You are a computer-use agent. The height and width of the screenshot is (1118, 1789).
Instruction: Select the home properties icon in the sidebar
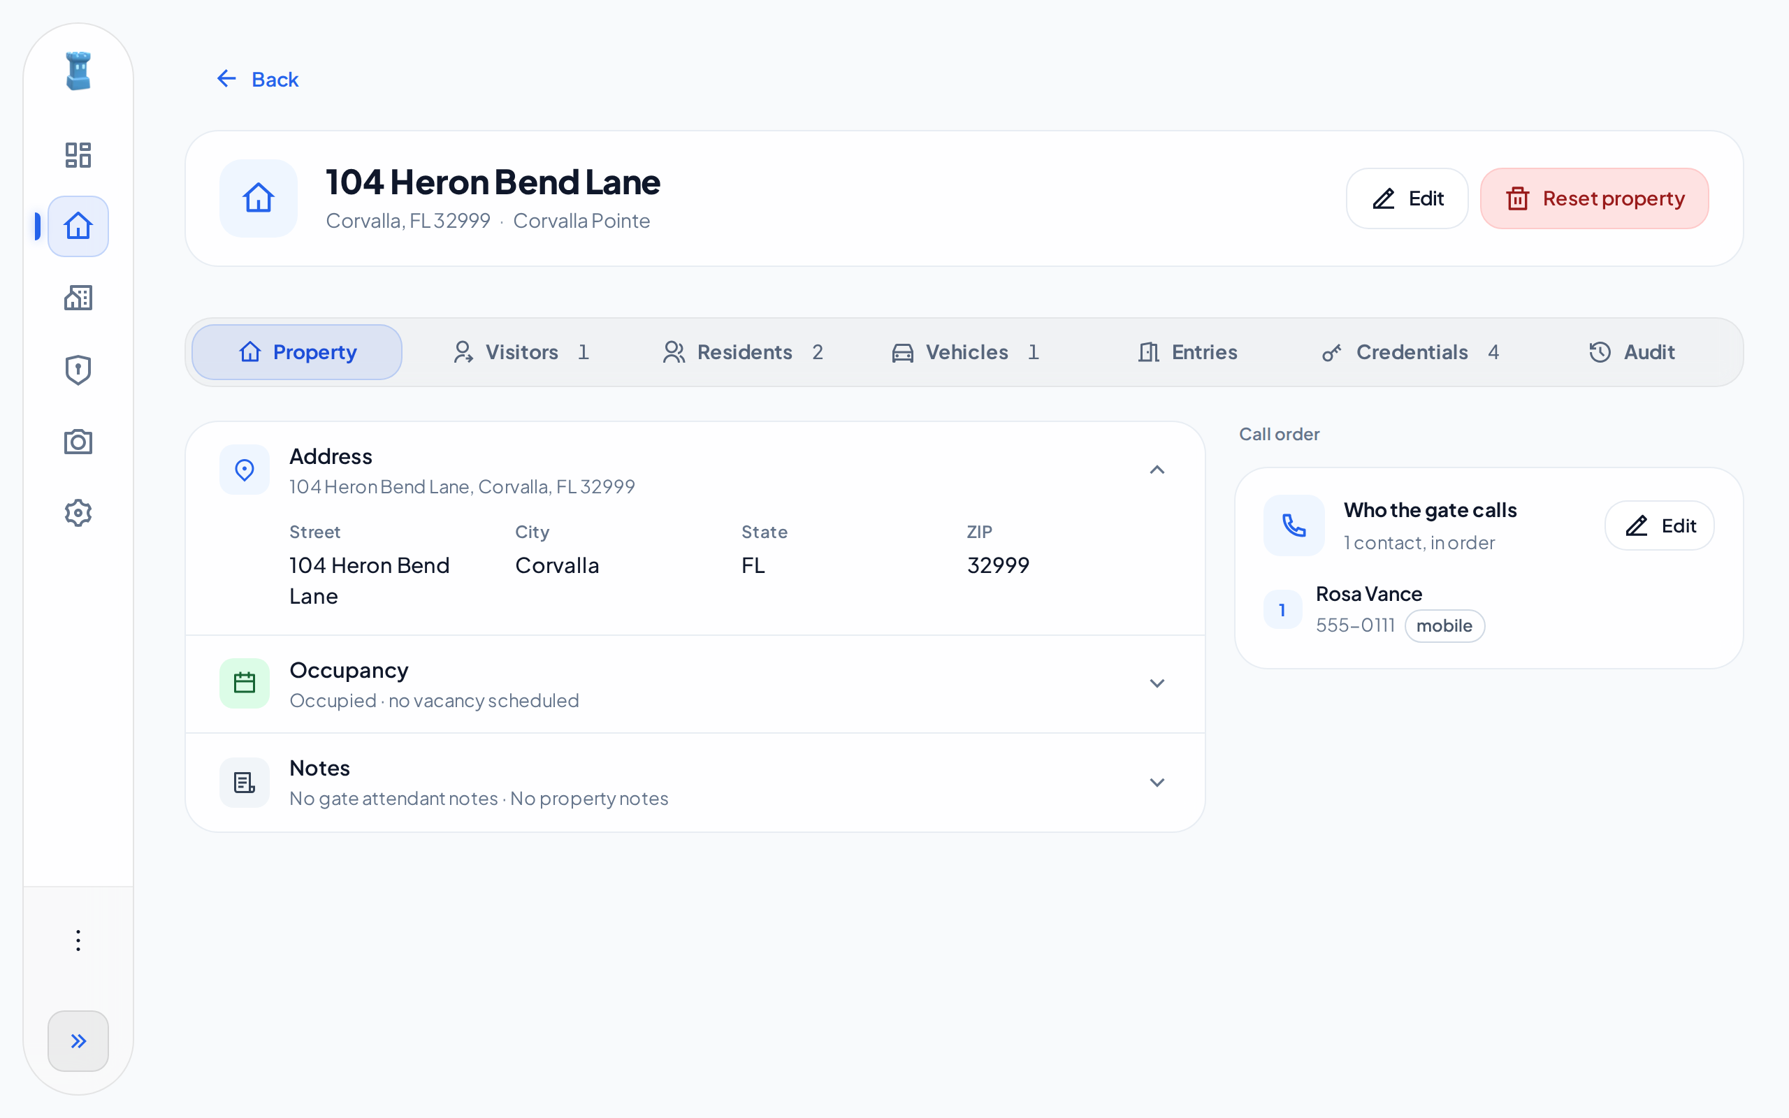[x=78, y=226]
